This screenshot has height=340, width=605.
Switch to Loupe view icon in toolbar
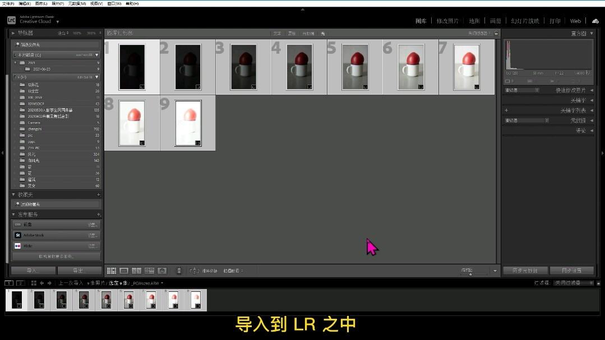pyautogui.click(x=124, y=271)
